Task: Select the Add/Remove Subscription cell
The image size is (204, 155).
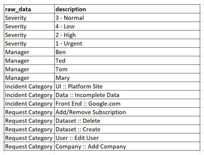Action: point(127,112)
